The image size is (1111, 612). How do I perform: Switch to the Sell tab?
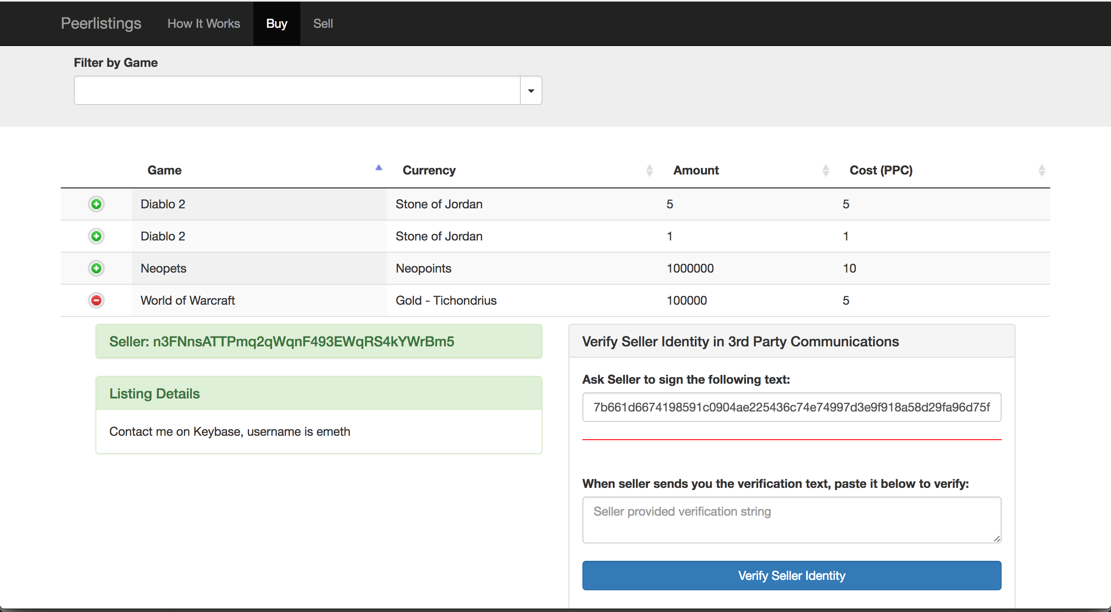(323, 23)
